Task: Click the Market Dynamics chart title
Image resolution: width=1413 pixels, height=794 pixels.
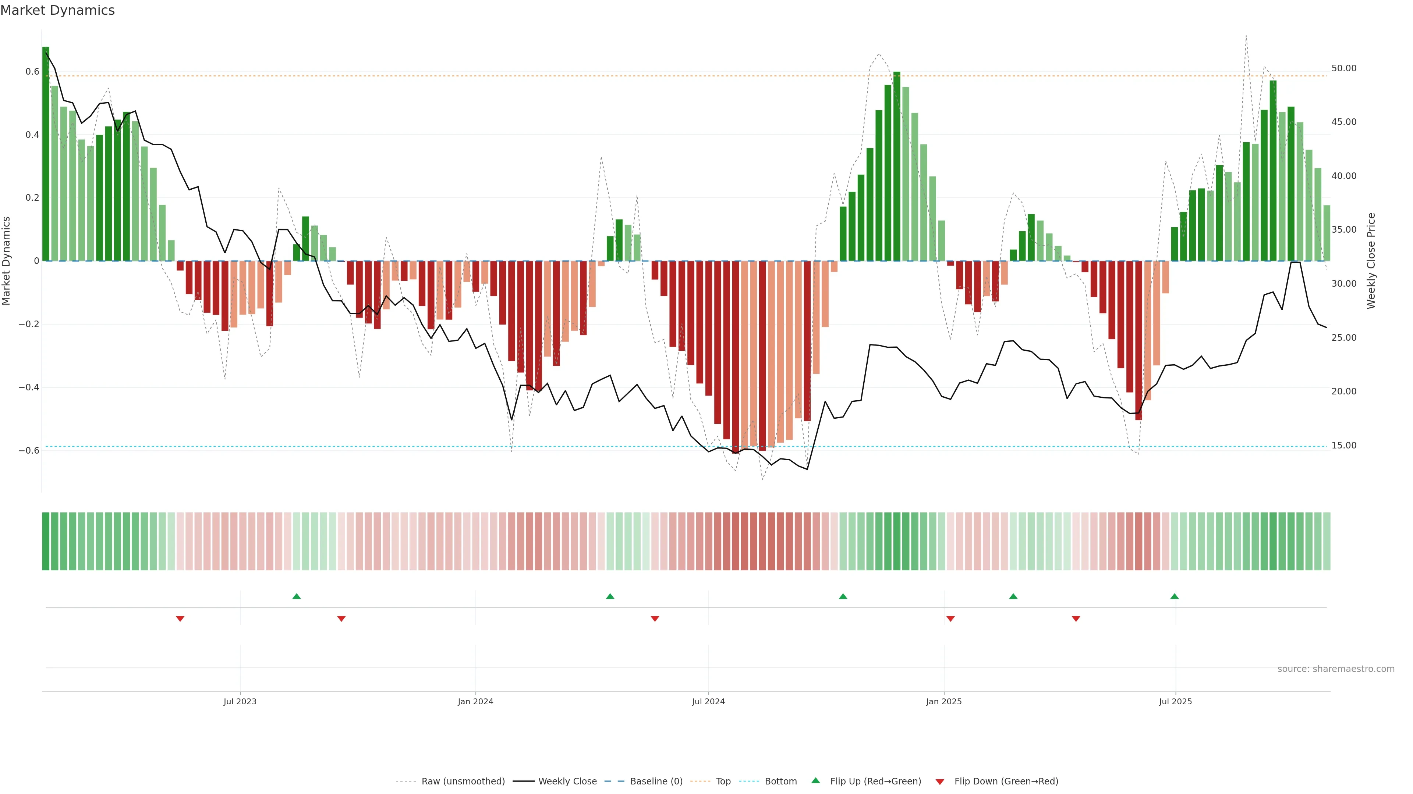Action: tap(58, 10)
